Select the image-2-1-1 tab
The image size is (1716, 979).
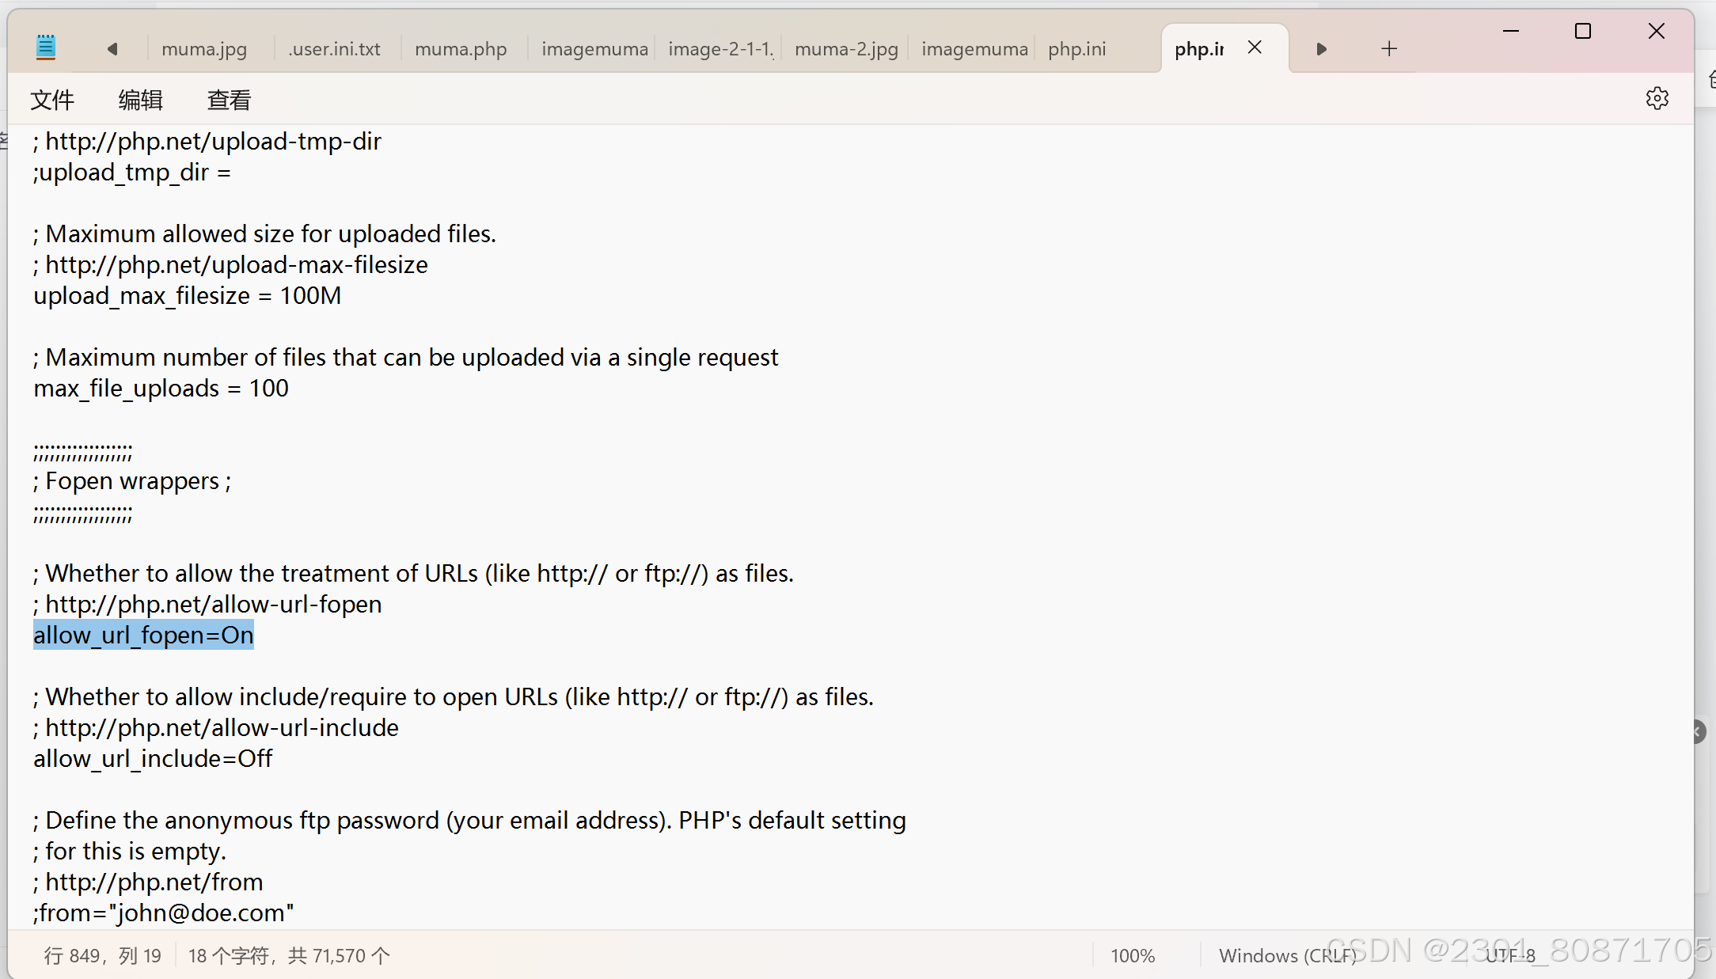(x=720, y=49)
